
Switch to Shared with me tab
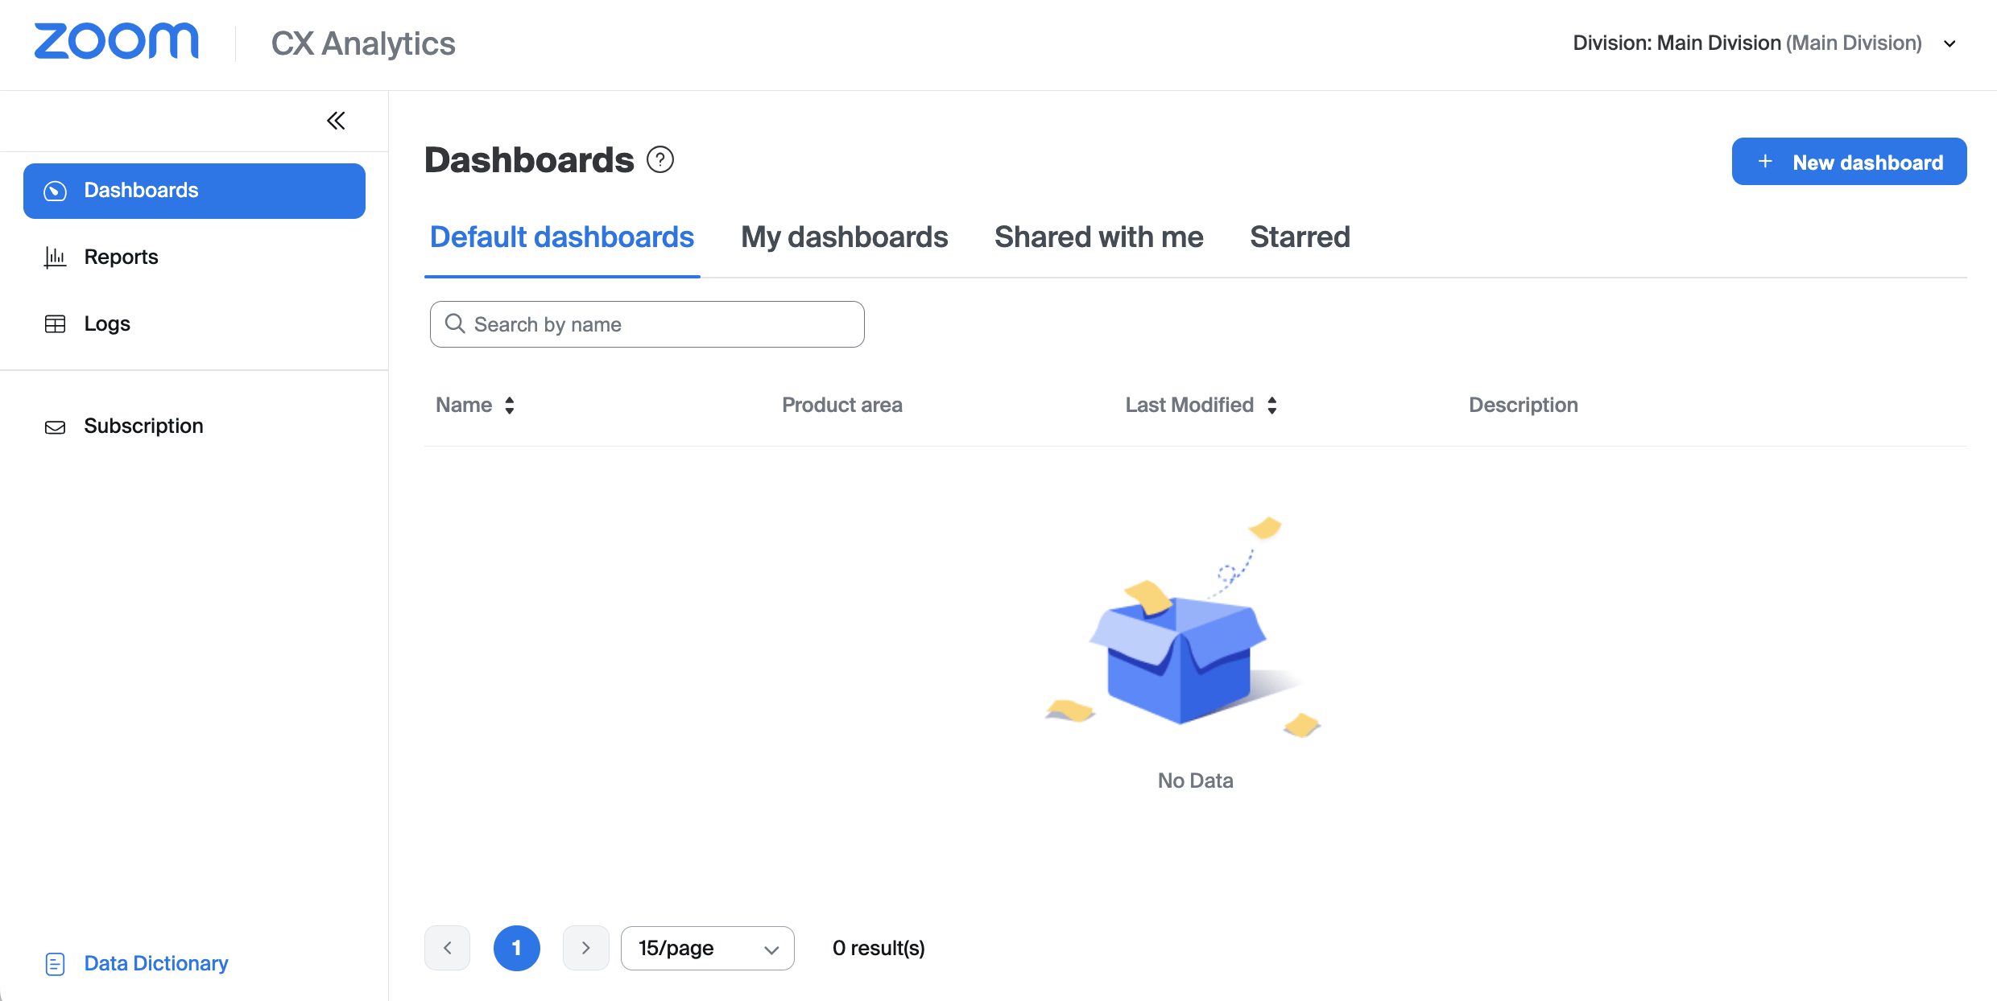(1098, 237)
